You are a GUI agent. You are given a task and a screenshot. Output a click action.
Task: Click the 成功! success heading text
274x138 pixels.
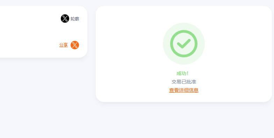182,73
